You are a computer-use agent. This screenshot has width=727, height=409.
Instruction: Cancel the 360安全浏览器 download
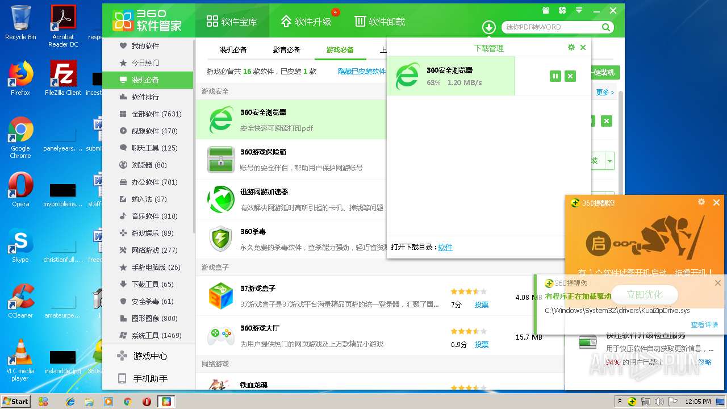[570, 76]
